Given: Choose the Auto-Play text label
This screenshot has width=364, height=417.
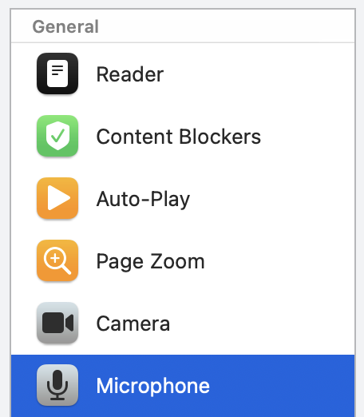Looking at the screenshot, I should pos(143,199).
